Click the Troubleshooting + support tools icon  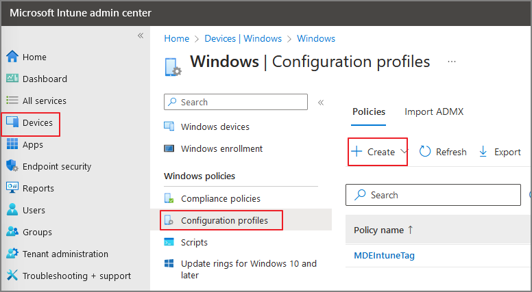click(12, 275)
